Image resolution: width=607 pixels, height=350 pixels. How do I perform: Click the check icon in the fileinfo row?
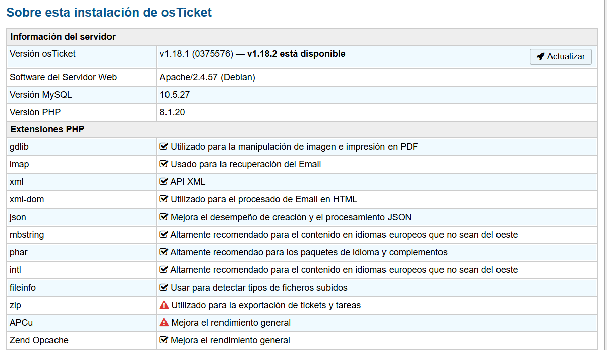pyautogui.click(x=163, y=288)
